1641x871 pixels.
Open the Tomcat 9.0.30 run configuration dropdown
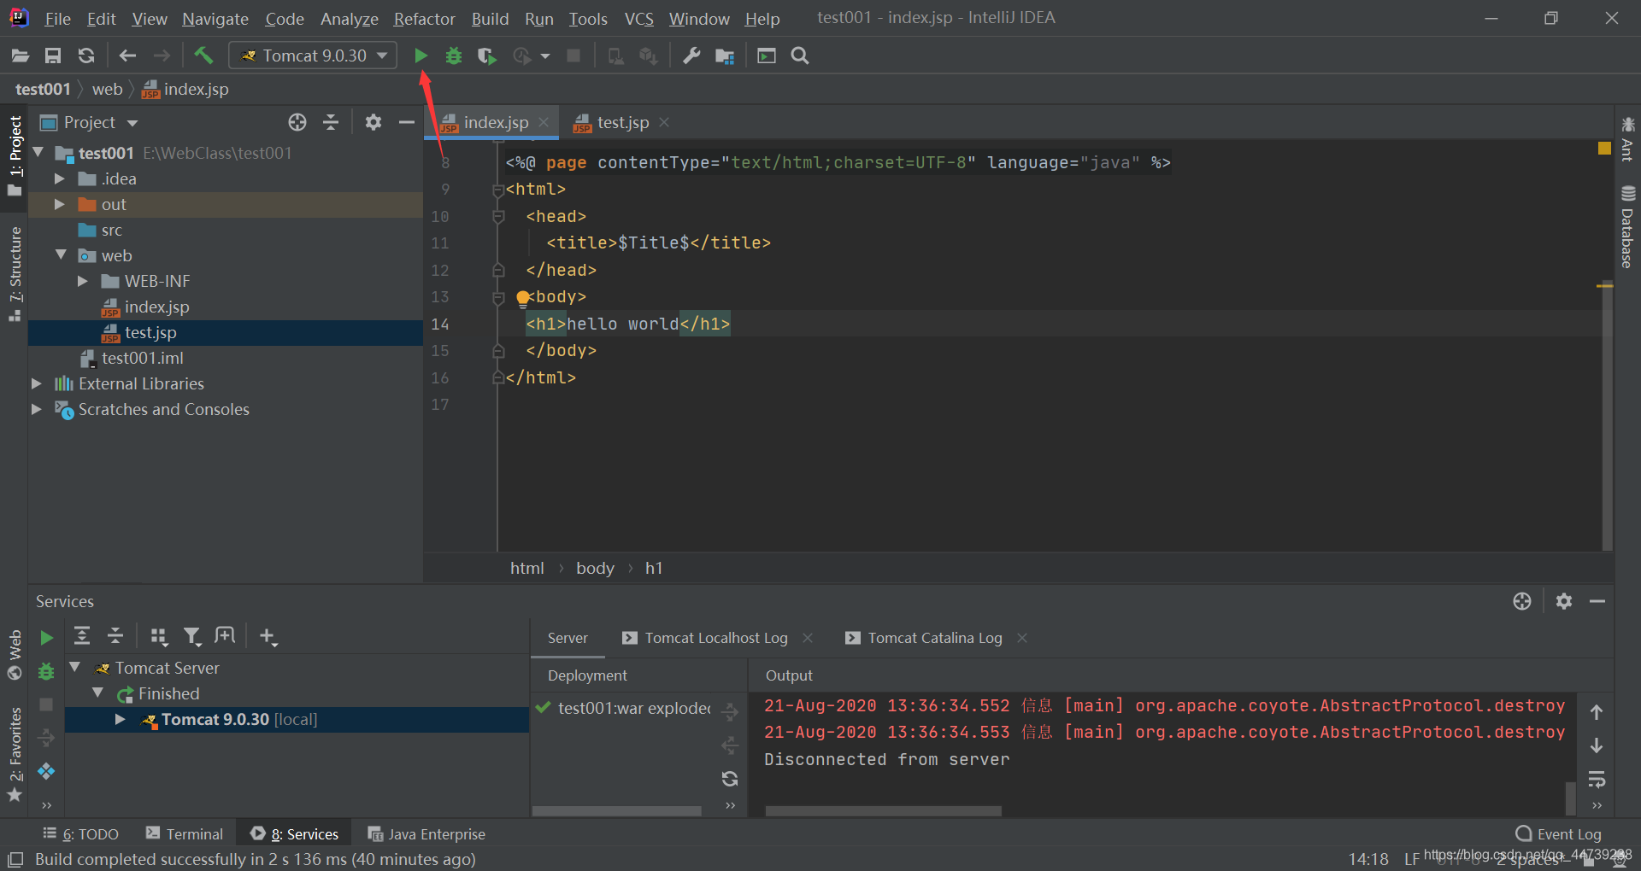(x=313, y=56)
